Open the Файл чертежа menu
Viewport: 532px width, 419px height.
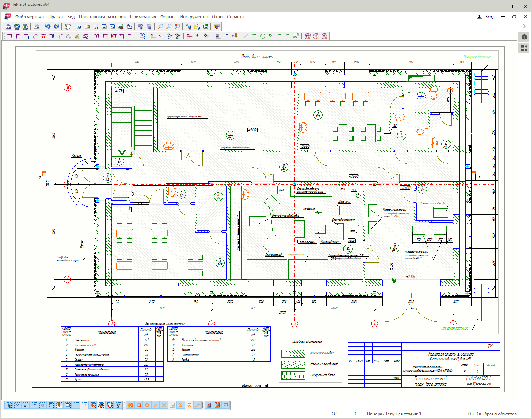[x=29, y=17]
